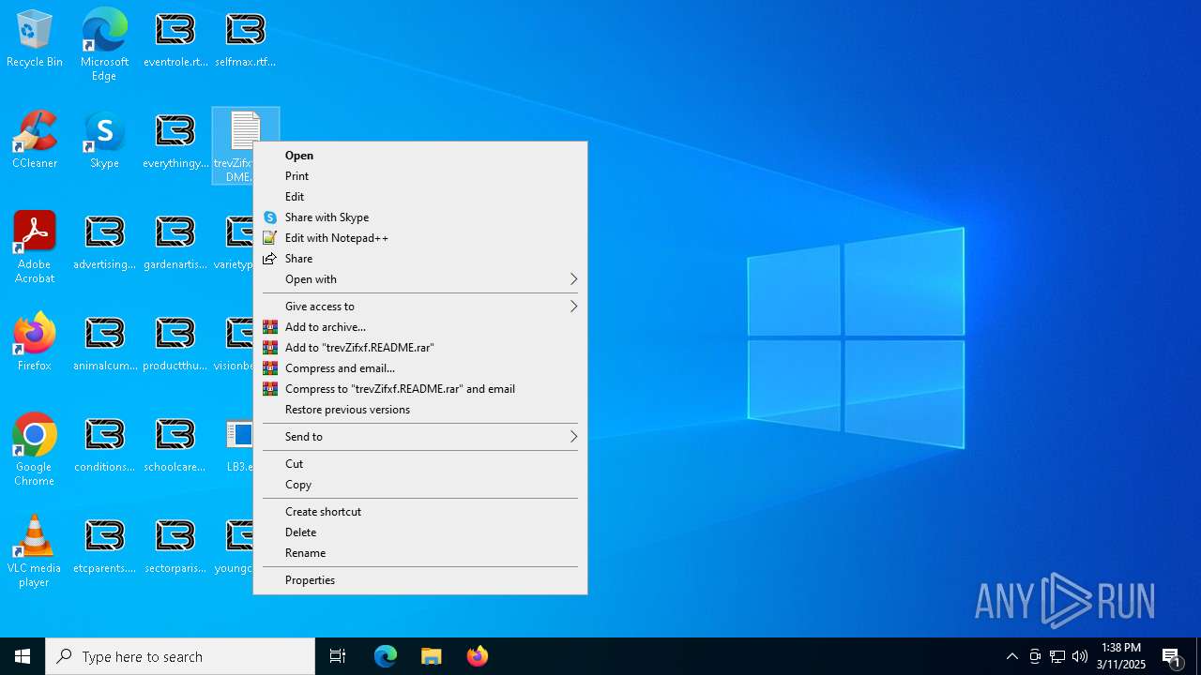Open the Recycle Bin desktop icon
Image resolution: width=1201 pixels, height=675 pixels.
pos(35,39)
